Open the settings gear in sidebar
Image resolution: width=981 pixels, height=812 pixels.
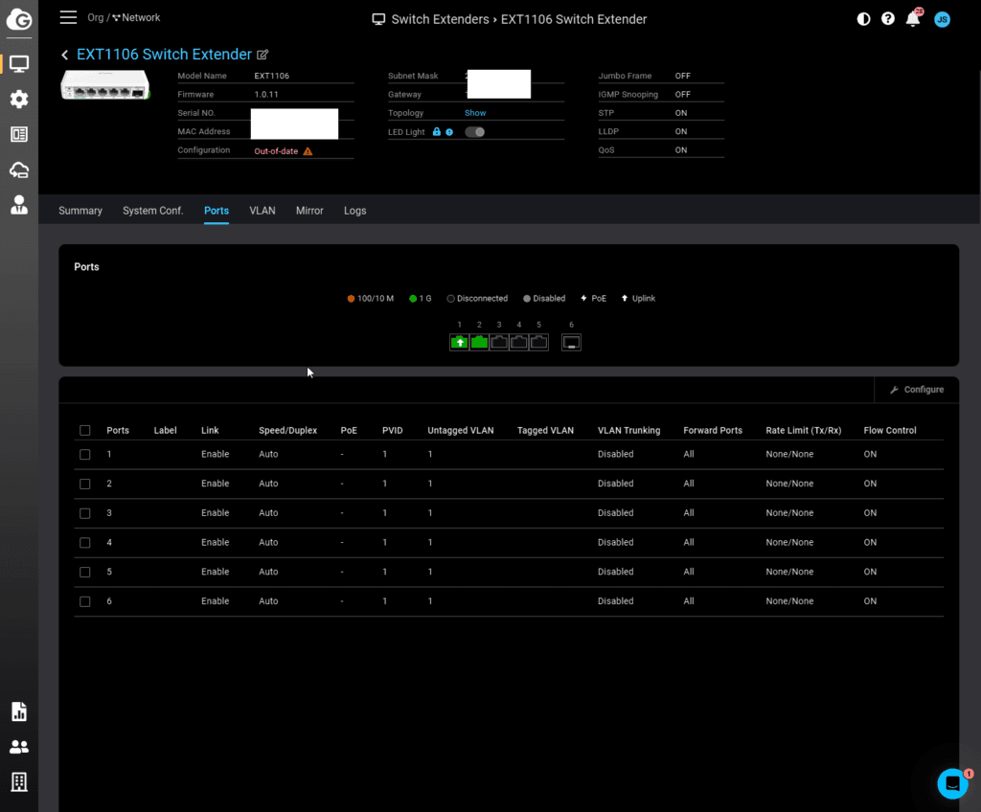tap(19, 99)
